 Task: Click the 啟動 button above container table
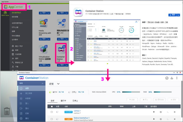pyautogui.click(x=132, y=100)
